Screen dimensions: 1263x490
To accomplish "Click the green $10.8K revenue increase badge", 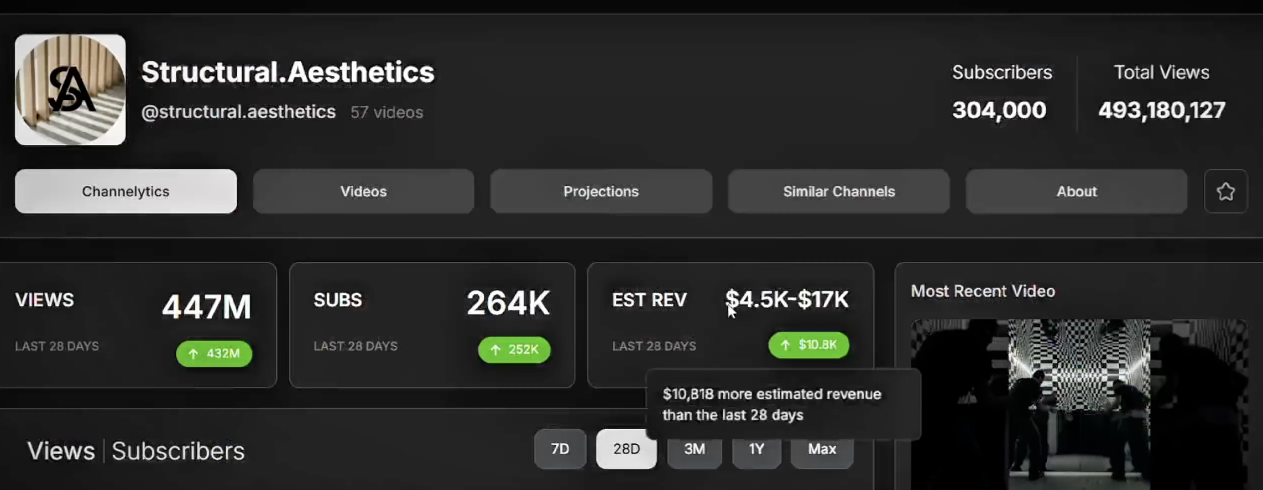I will [x=808, y=345].
